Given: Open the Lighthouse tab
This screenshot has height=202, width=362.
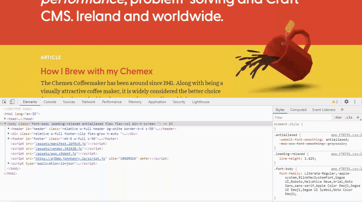Looking at the screenshot, I should (x=201, y=102).
